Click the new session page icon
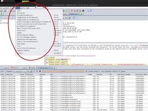The height and width of the screenshot is (111, 148). coord(8,11)
